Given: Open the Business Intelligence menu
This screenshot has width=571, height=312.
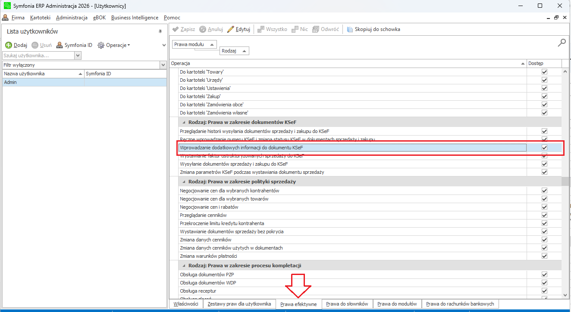Looking at the screenshot, I should (x=134, y=18).
